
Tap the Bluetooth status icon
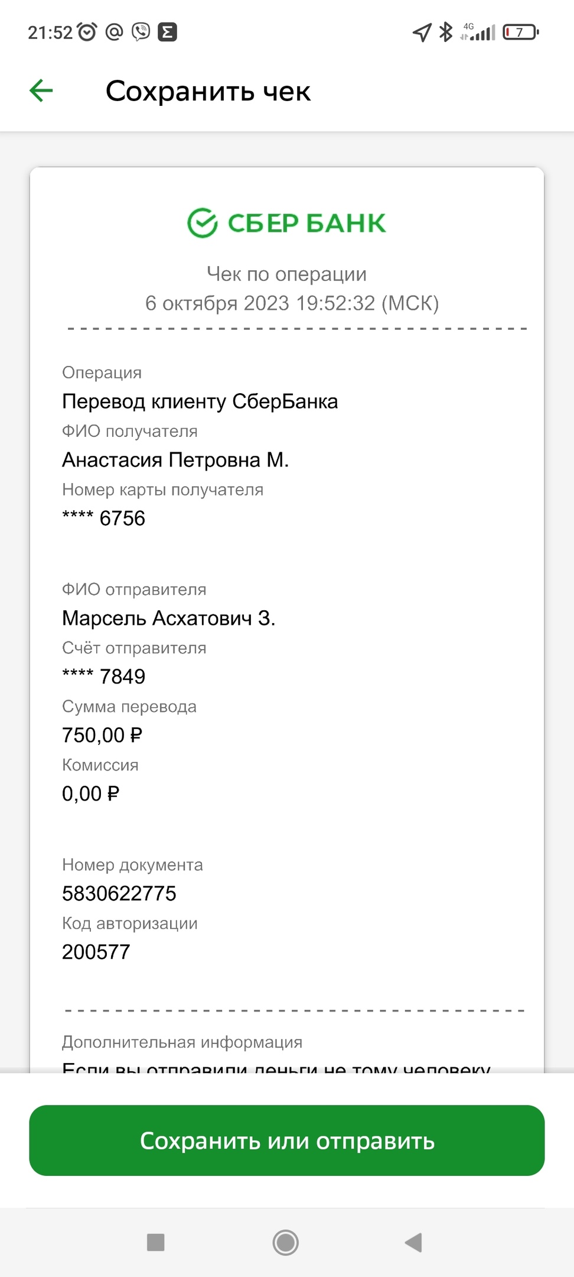click(x=446, y=32)
